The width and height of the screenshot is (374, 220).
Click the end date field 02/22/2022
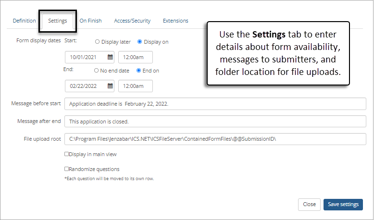86,86
